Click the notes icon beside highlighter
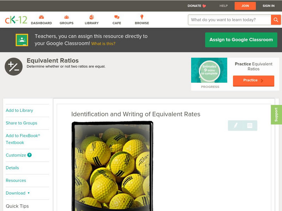 pyautogui.click(x=250, y=126)
